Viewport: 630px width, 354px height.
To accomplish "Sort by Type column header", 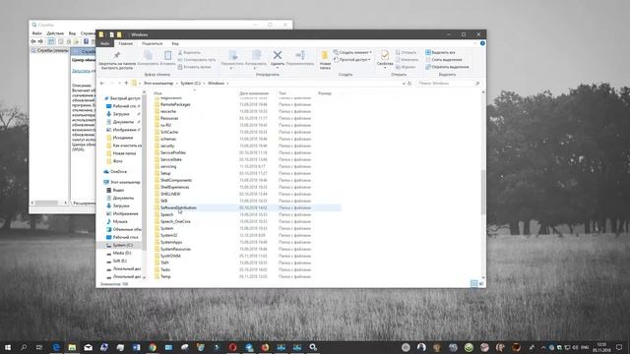I will tap(283, 93).
